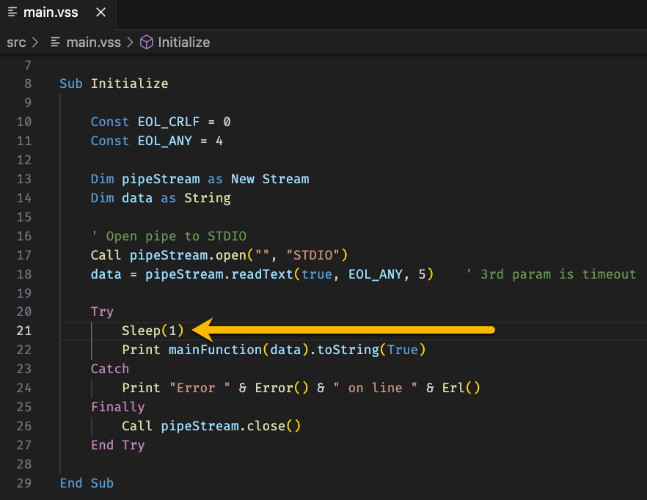The image size is (647, 500).
Task: Click toString(True) on line 22
Action: [x=371, y=350]
